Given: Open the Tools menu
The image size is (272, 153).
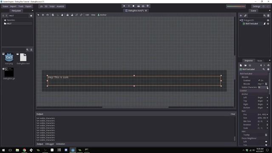Looking at the screenshot, I should pyautogui.click(x=21, y=6).
